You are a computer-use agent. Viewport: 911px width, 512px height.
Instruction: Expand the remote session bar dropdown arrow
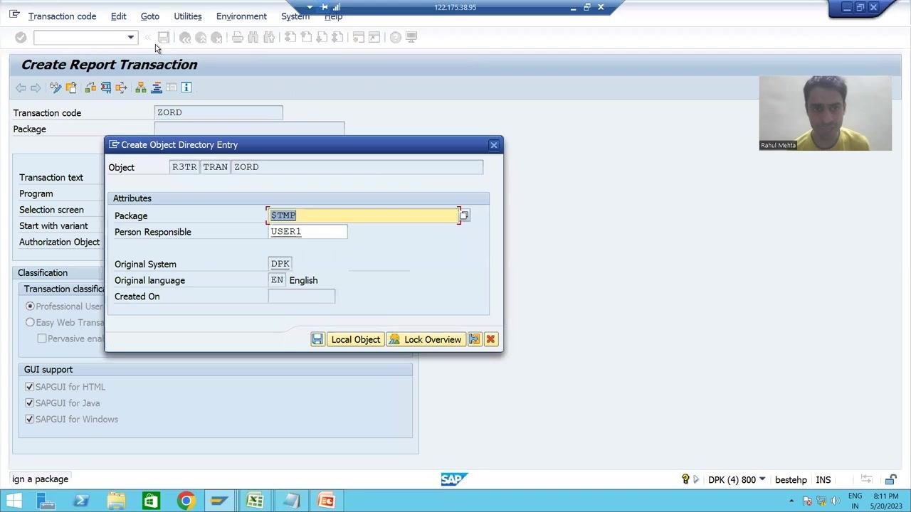coord(310,7)
